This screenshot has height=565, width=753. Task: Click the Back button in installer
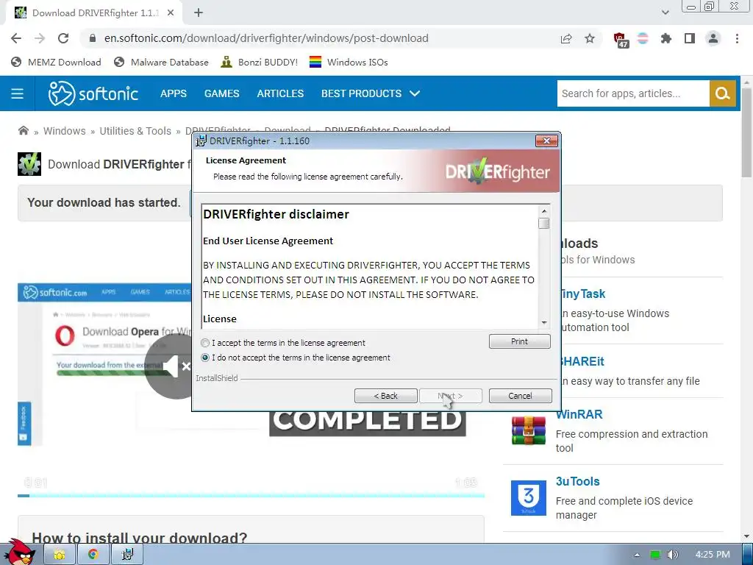[x=385, y=396]
